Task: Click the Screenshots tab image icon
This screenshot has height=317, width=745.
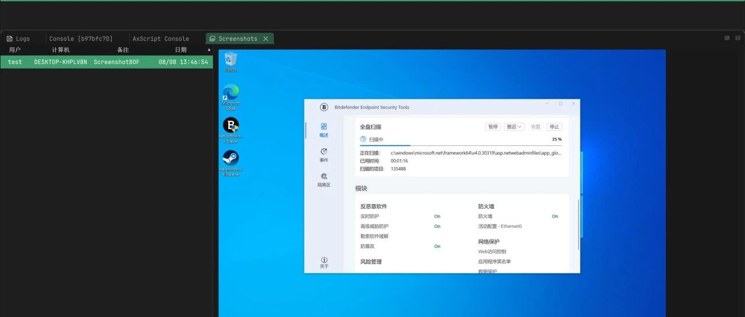Action: (212, 39)
